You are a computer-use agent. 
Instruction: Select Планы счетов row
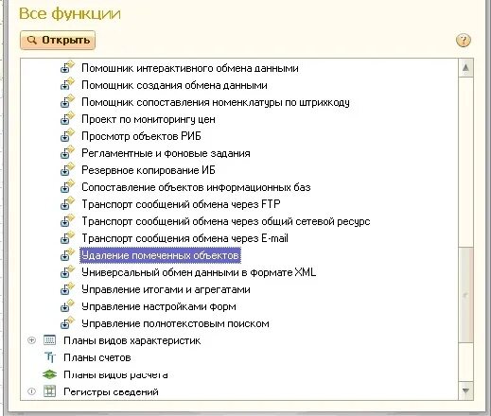coord(97,357)
